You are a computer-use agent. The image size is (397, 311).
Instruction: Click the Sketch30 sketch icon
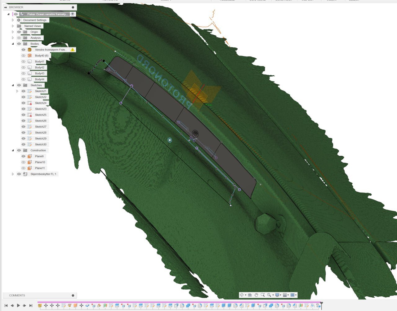click(30, 144)
